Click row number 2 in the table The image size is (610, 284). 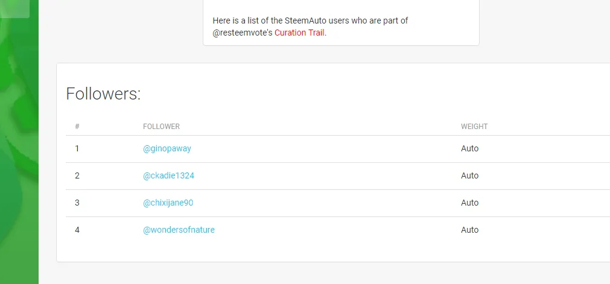coord(77,175)
